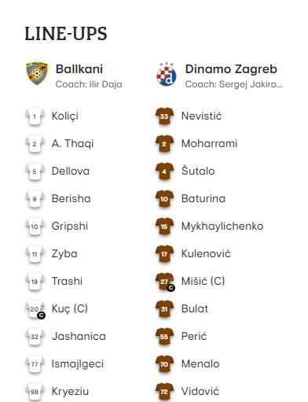308x402 pixels.
Task: Open the Dinamo Zagreb team name link
Action: click(231, 69)
